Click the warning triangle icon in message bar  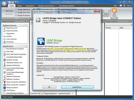tap(42, 93)
